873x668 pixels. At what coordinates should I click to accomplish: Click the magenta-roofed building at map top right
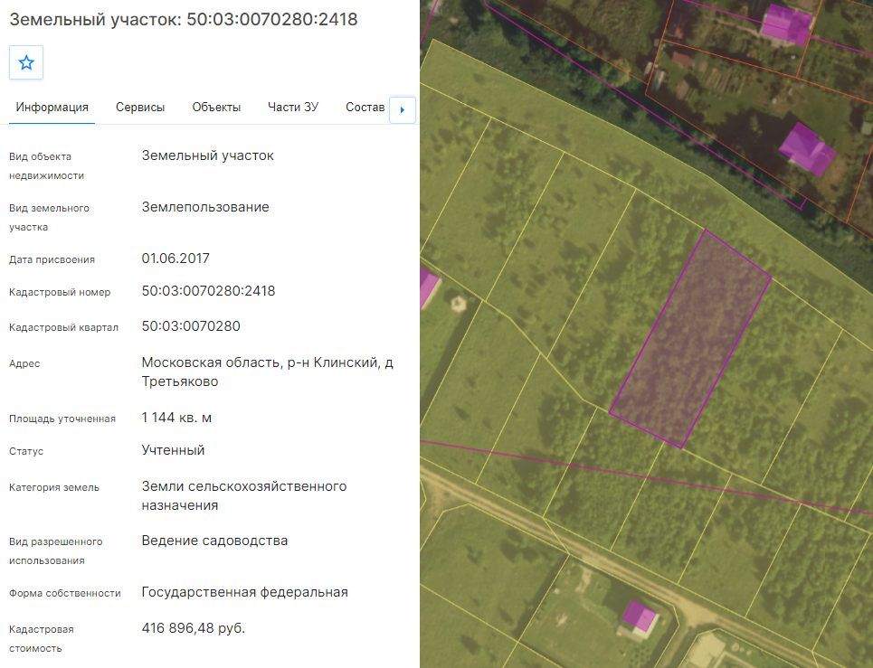786,24
